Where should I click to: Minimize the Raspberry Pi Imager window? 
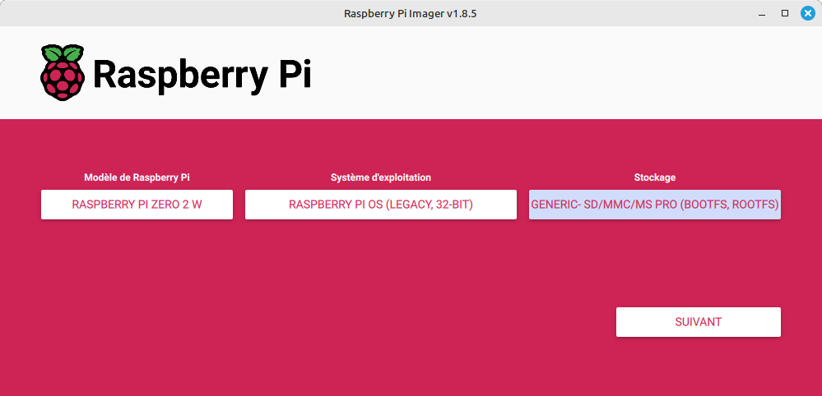click(x=762, y=14)
